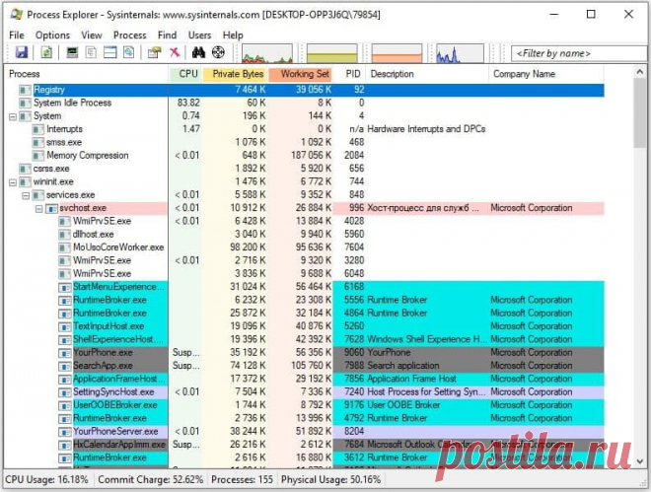This screenshot has width=651, height=492.
Task: Select the Registry process row
Action: pos(304,90)
